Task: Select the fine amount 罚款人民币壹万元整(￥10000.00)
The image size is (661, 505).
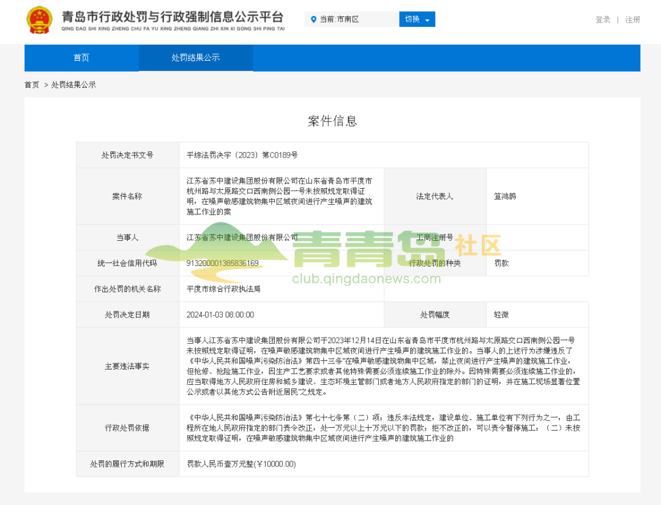Action: tap(241, 463)
